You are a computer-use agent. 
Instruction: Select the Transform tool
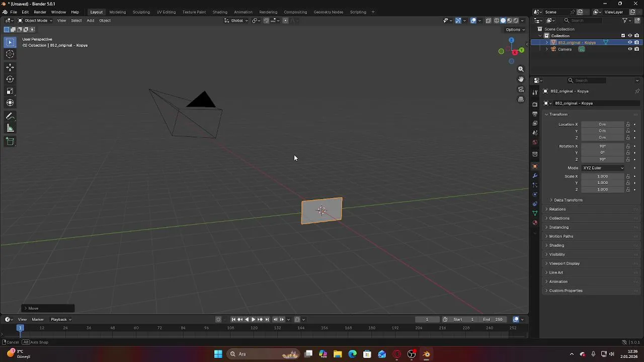(x=10, y=103)
